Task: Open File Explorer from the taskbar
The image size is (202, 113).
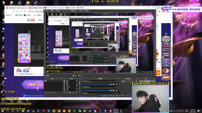Action: click(x=23, y=111)
